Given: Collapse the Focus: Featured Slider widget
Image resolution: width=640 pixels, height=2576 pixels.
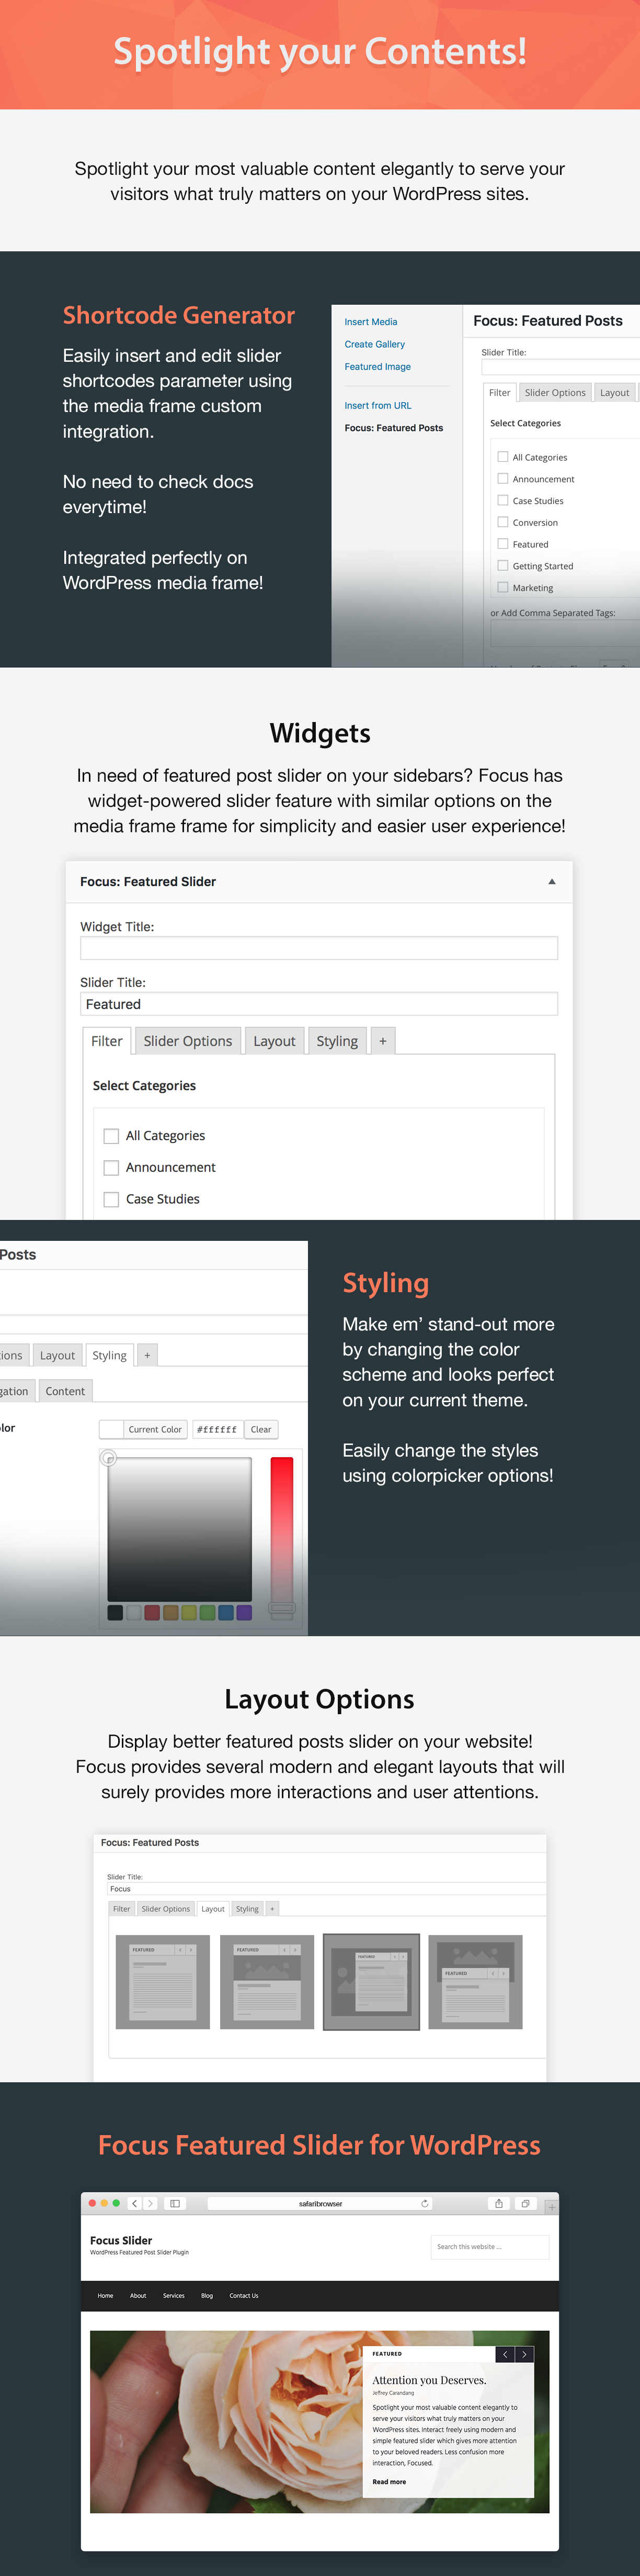Looking at the screenshot, I should point(551,882).
